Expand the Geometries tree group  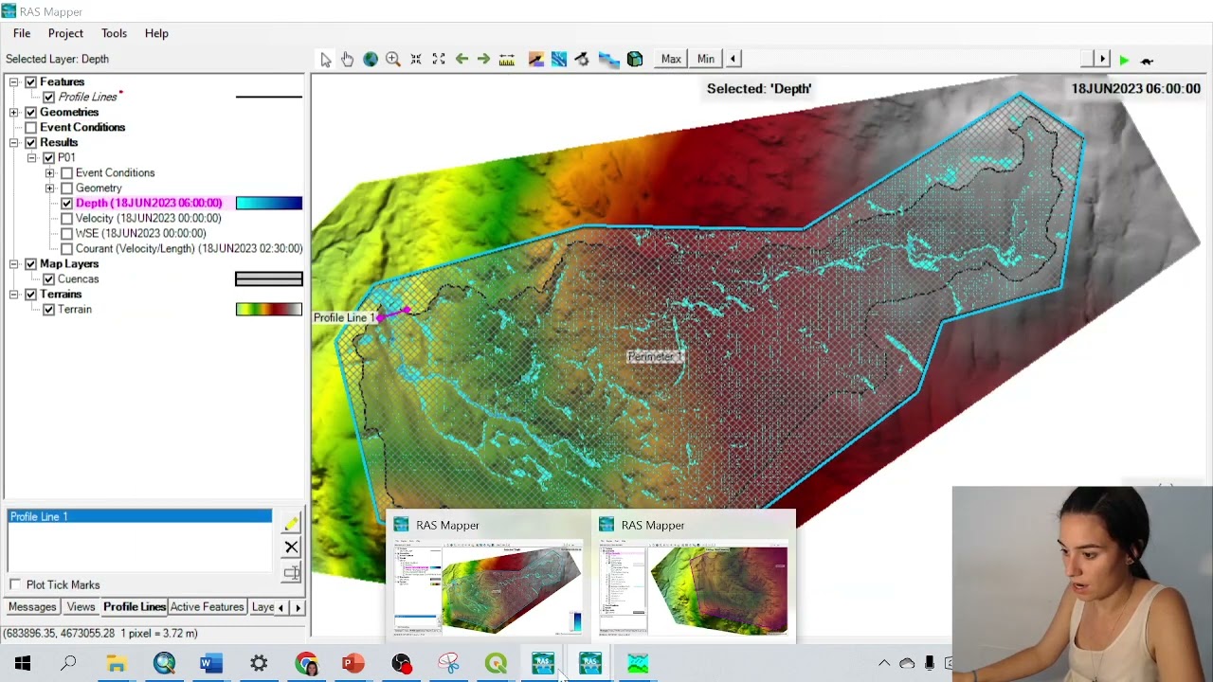14,113
